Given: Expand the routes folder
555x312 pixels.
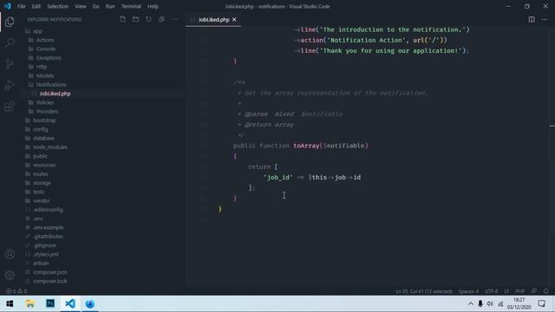Looking at the screenshot, I should click(41, 174).
